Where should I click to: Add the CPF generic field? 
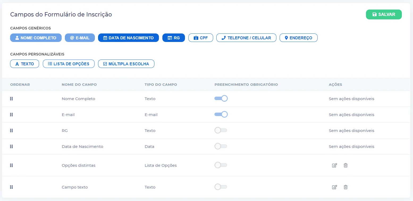tap(201, 38)
